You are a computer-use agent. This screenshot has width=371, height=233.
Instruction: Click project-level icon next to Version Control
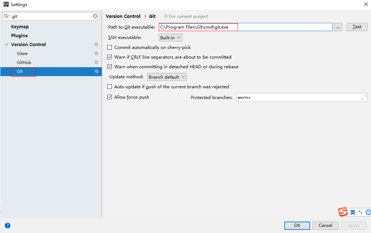(96, 45)
